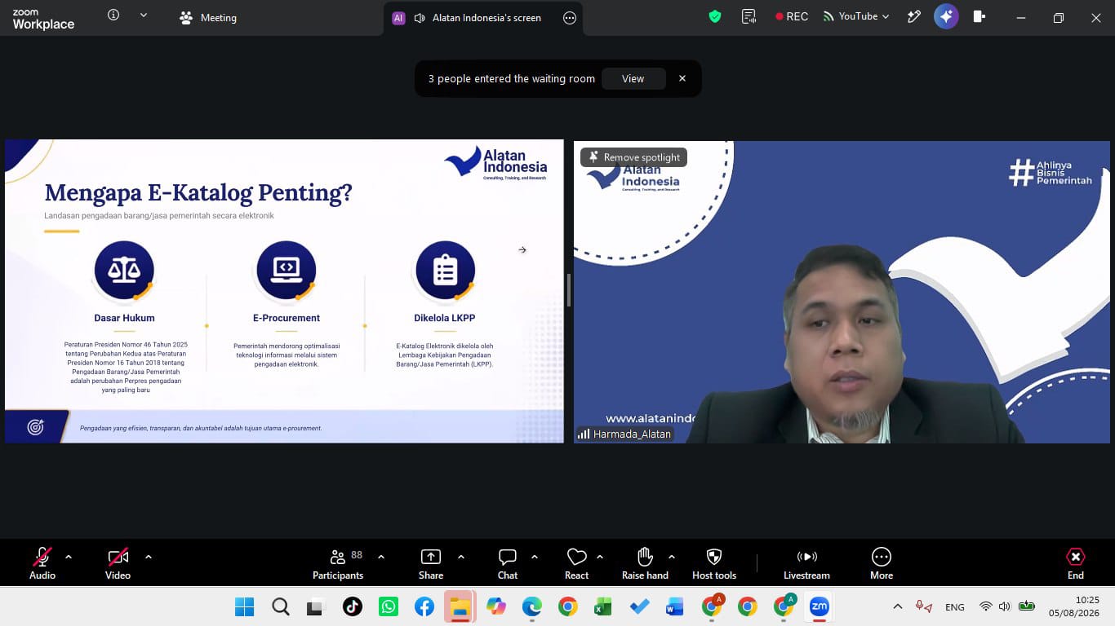Open the Windows Start menu

(x=244, y=606)
